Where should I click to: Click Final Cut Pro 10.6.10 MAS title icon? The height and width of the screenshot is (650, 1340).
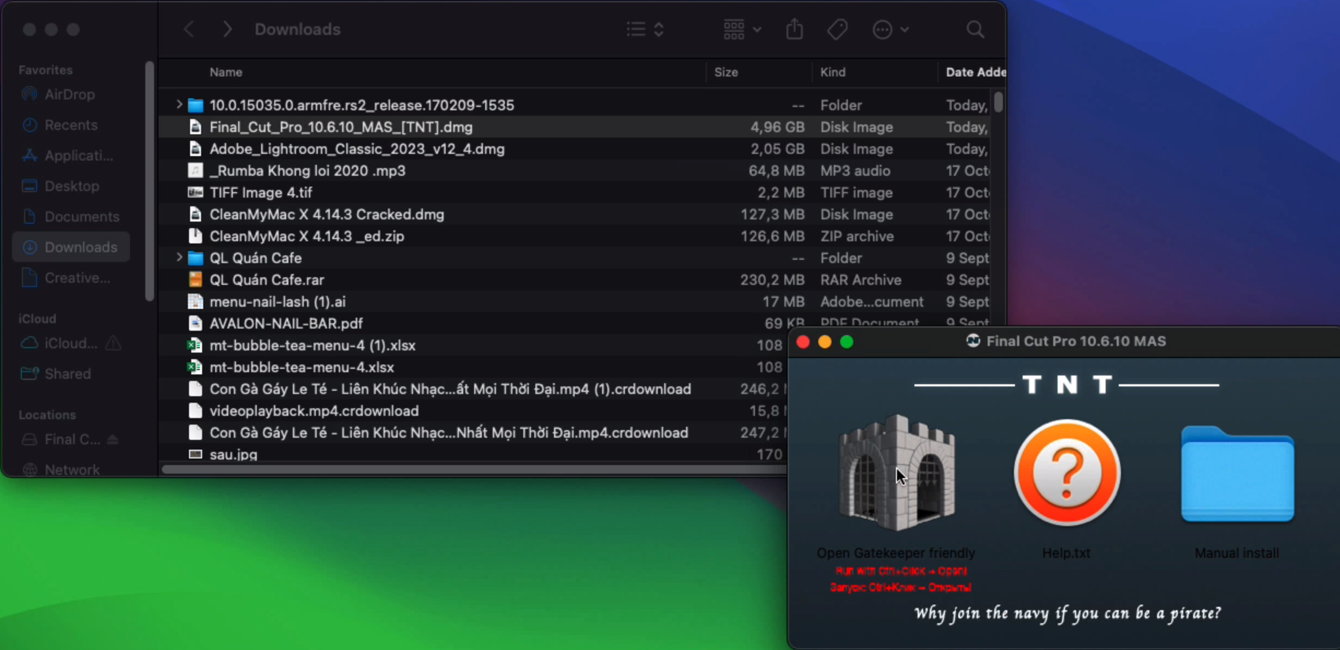point(973,341)
